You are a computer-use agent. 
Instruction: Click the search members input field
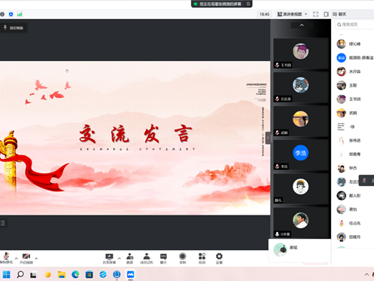354,24
